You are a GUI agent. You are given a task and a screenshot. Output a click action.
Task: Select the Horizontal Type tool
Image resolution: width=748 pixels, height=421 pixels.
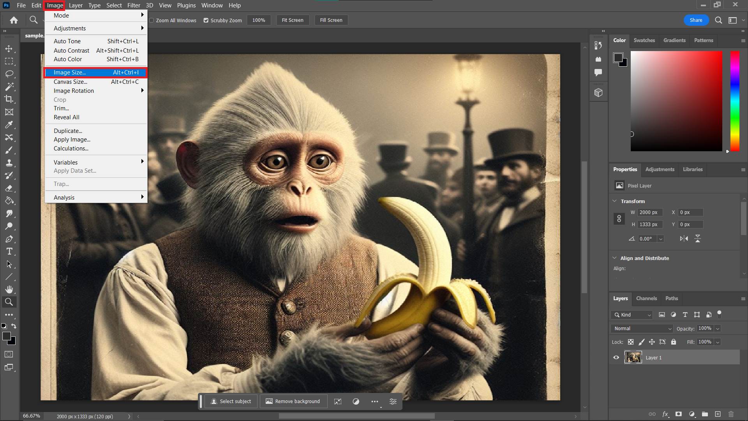point(9,251)
